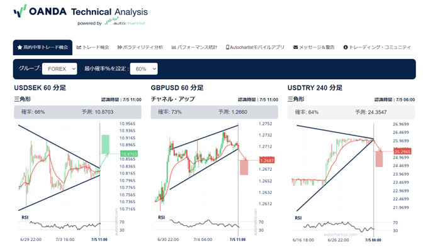This screenshot has height=248, width=428.
Task: Click the chart icon beside トレード機会
Action: (x=79, y=47)
